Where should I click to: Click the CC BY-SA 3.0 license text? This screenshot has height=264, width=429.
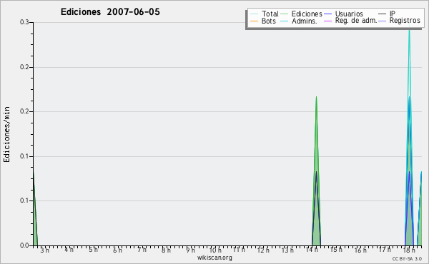pos(407,258)
